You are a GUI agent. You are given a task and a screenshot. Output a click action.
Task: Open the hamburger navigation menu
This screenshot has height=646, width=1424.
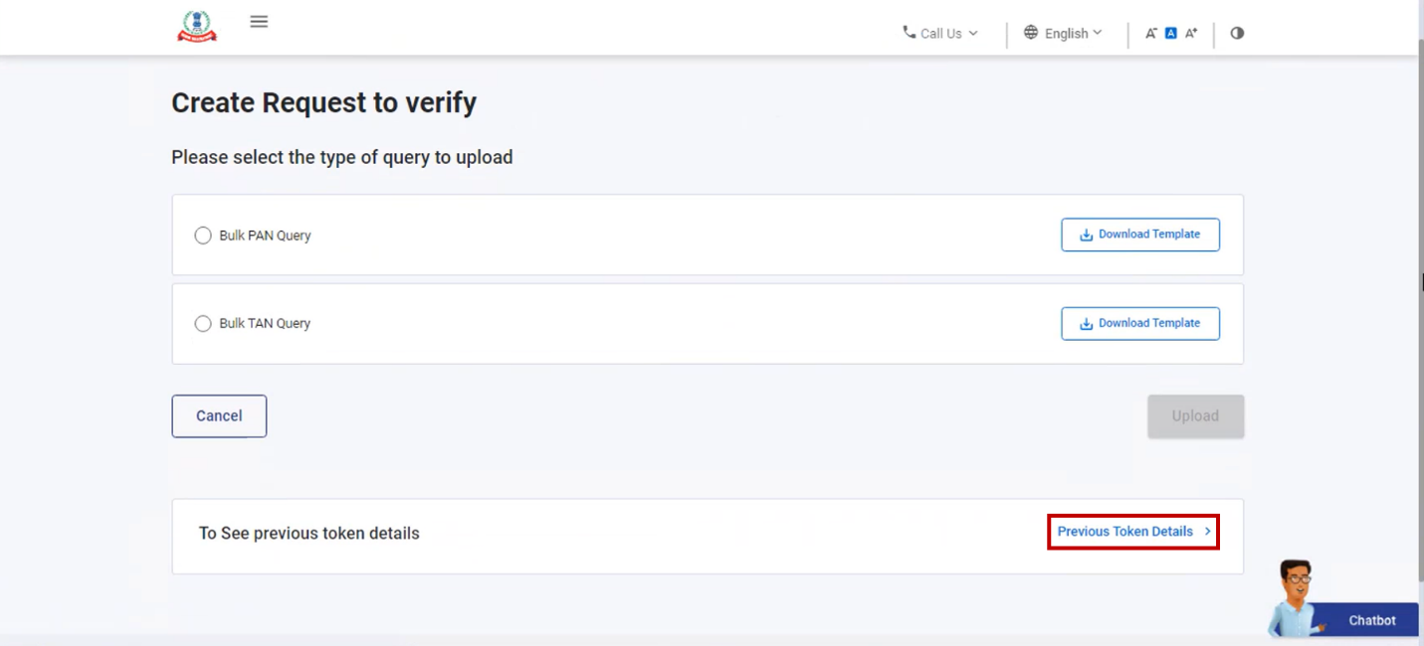[259, 22]
